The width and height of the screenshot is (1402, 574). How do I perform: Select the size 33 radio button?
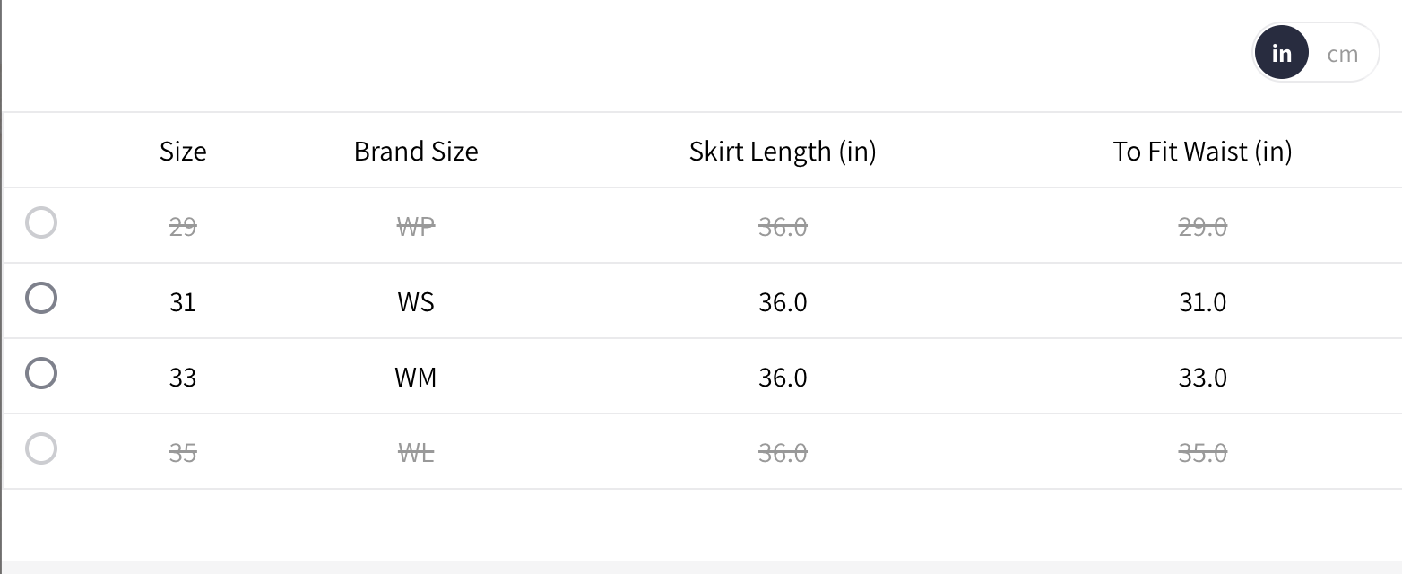(41, 373)
